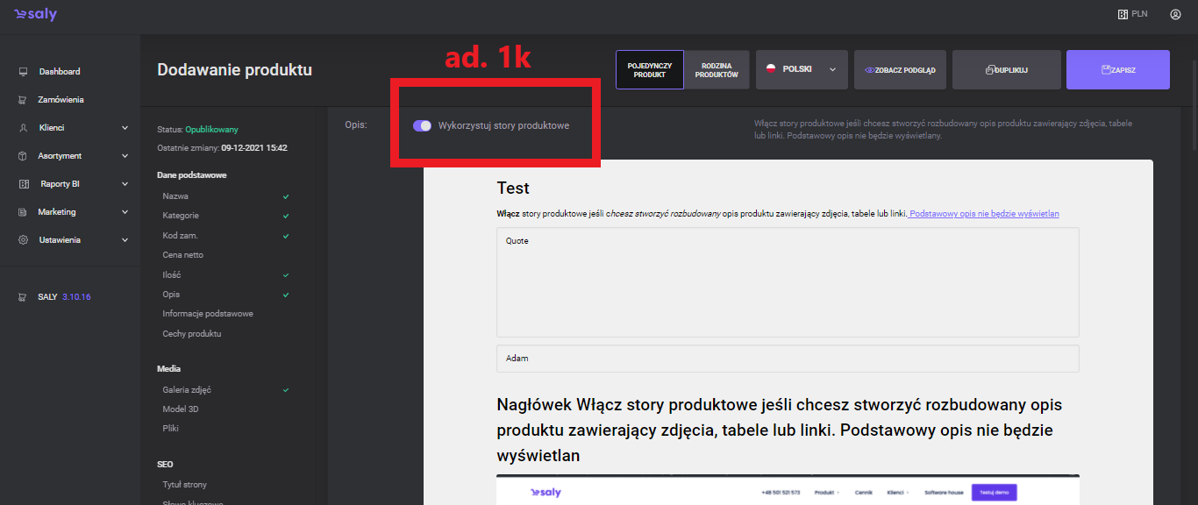Click the Dashboard monitor icon in sidebar
This screenshot has width=1198, height=505.
coord(23,72)
